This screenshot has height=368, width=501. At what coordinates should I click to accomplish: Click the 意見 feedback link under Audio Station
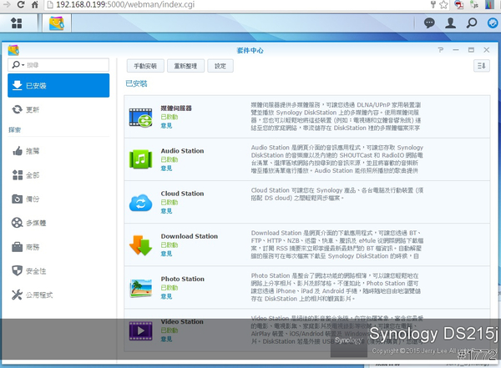coord(167,167)
